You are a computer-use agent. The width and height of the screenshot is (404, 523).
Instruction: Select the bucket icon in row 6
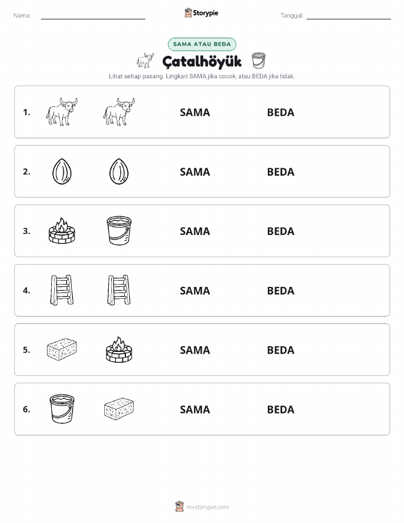pyautogui.click(x=62, y=408)
